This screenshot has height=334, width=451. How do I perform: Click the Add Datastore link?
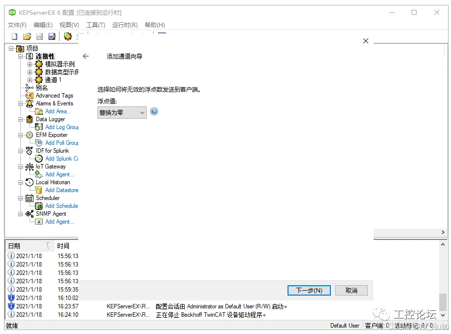62,190
